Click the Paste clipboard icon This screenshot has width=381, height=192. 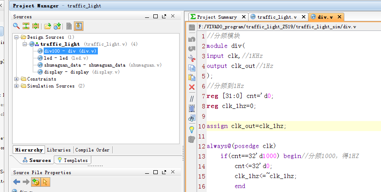[192, 77]
